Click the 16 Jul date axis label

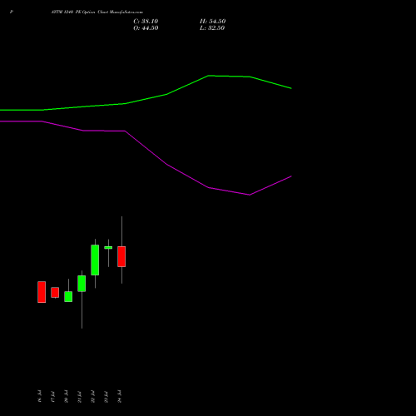[39, 396]
